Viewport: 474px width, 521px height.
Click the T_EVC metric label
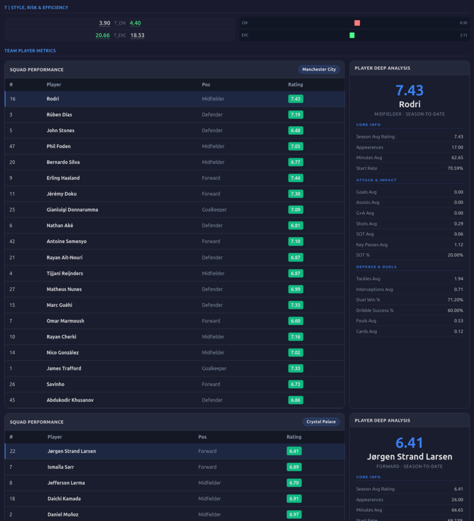[x=120, y=35]
